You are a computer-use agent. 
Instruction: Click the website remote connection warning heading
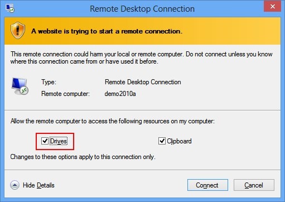click(x=107, y=31)
